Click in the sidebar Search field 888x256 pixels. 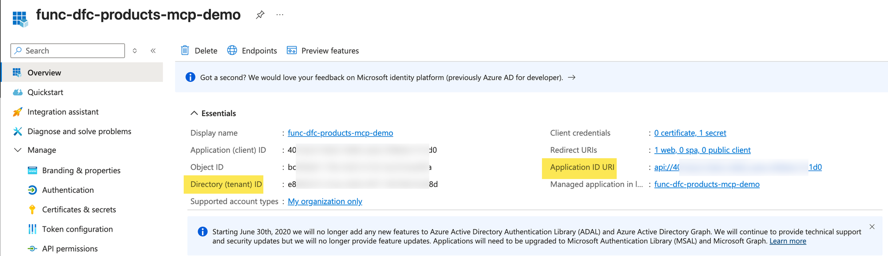(x=71, y=51)
